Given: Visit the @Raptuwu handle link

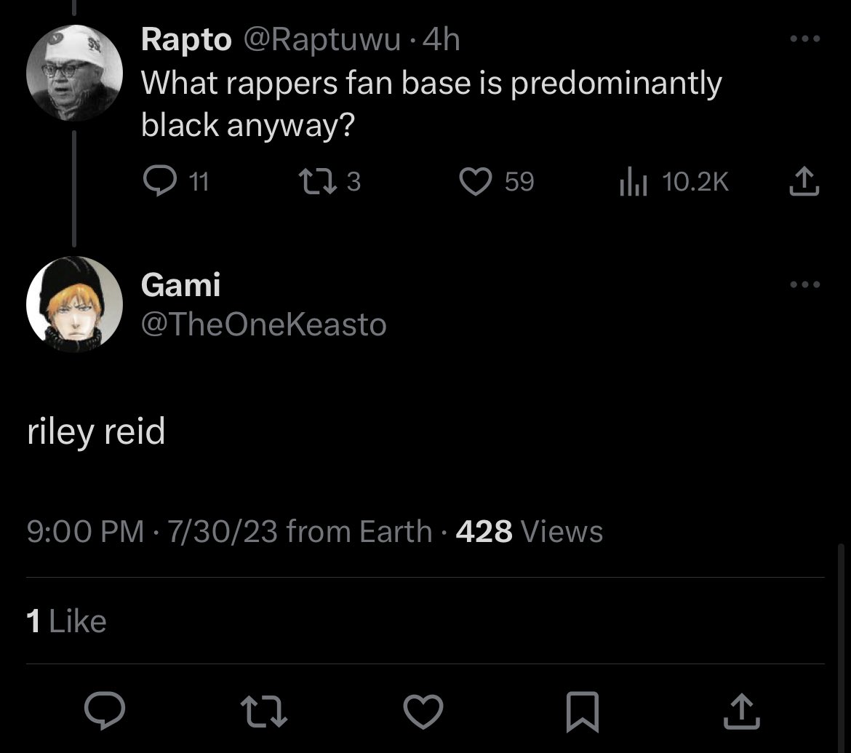Looking at the screenshot, I should (321, 39).
